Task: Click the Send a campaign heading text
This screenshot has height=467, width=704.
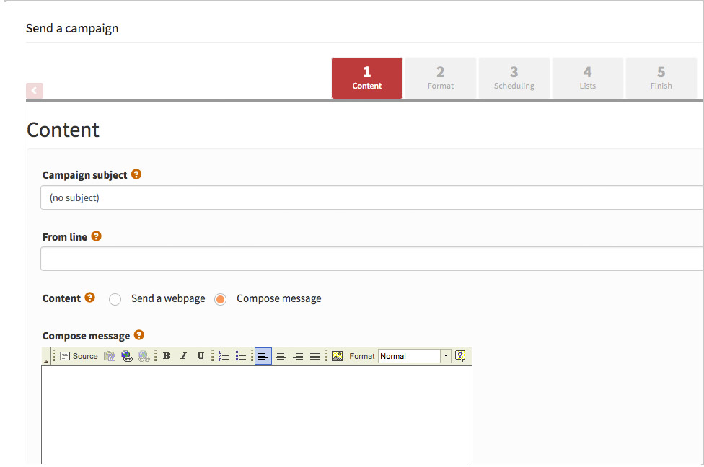Action: point(72,28)
